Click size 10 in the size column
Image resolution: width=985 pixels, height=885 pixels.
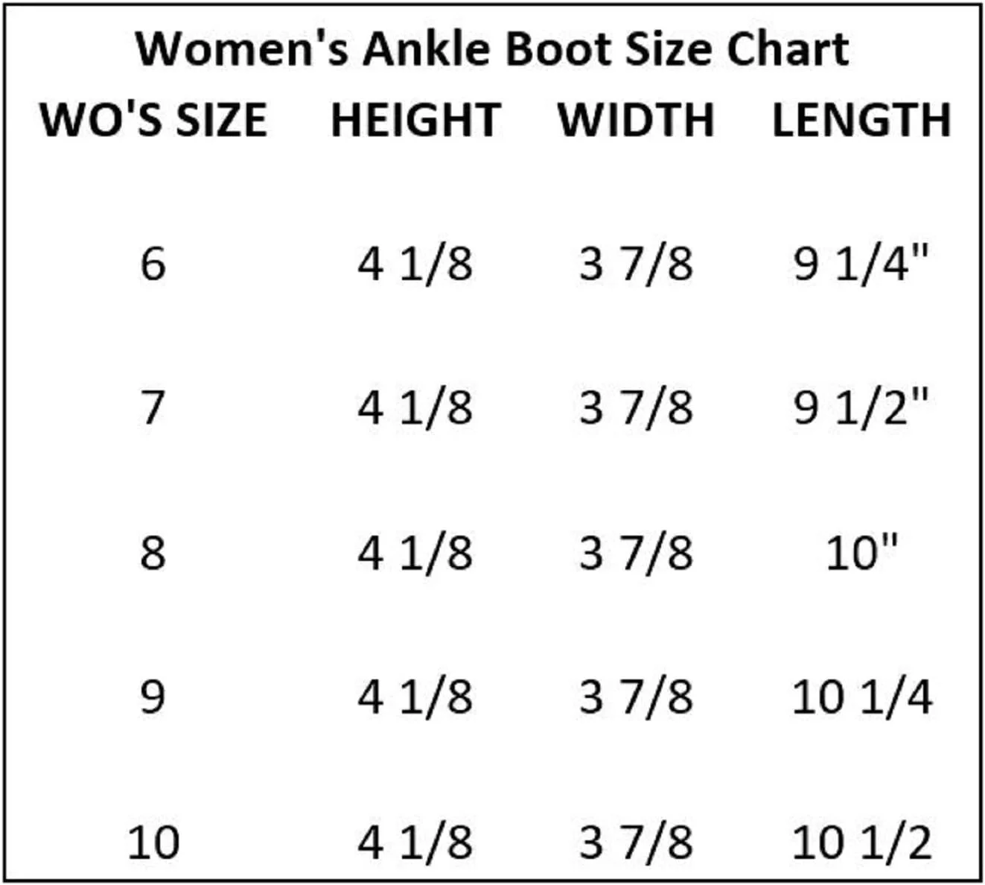[x=153, y=843]
